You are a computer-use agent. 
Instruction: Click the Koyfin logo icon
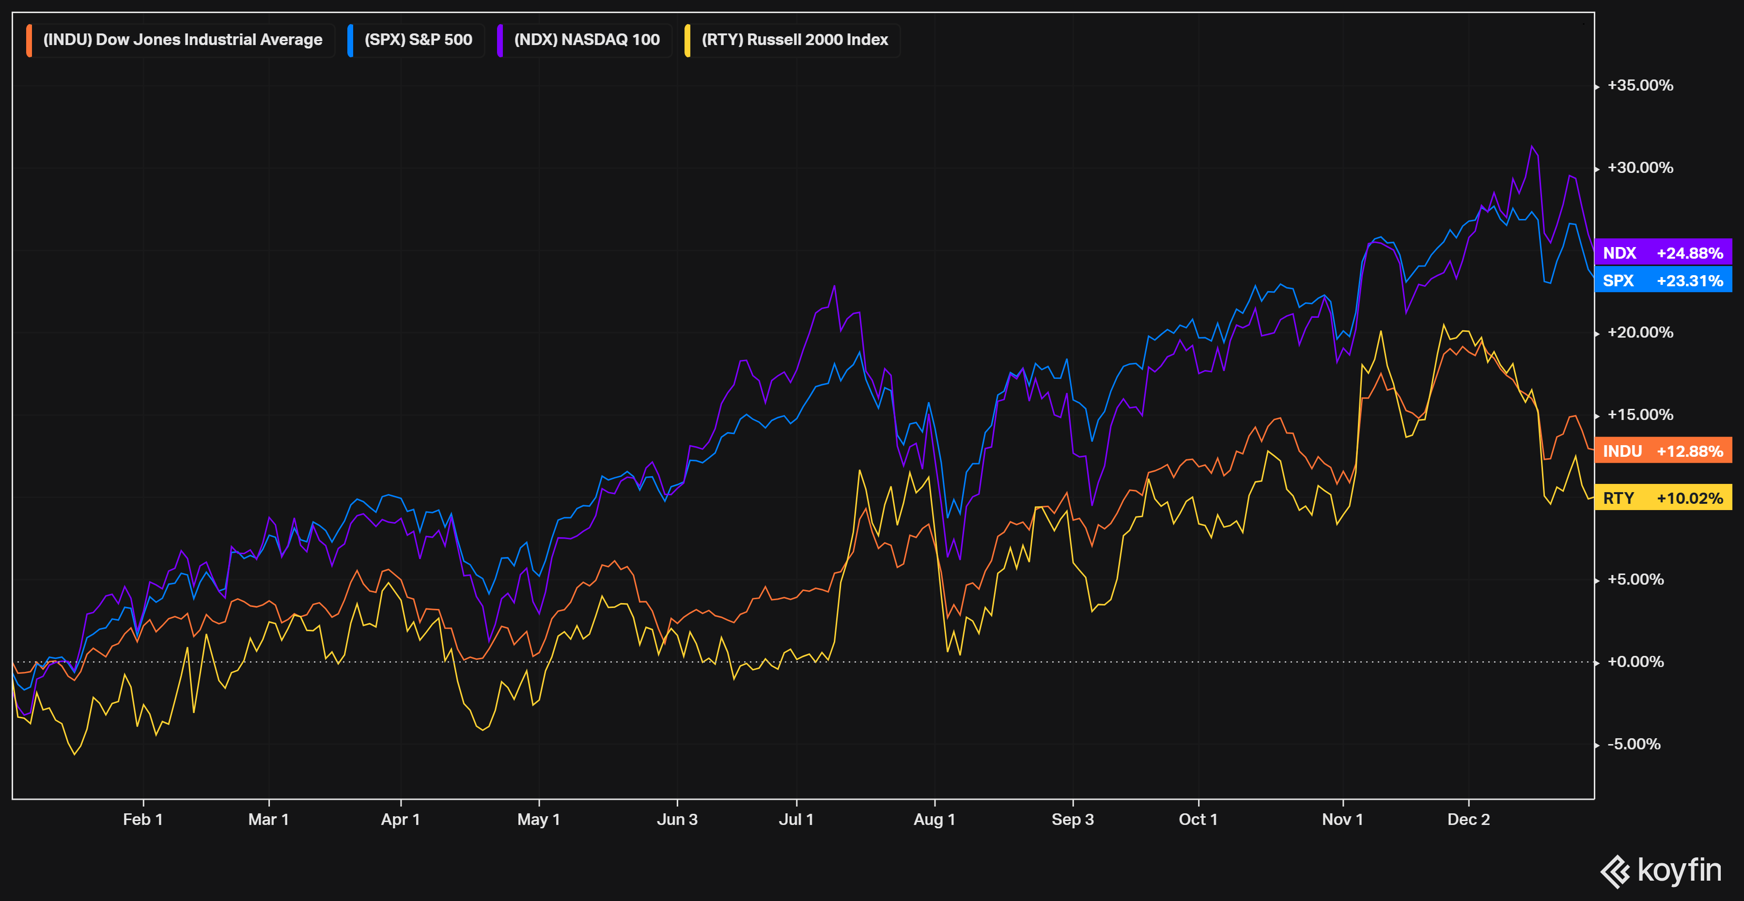(x=1615, y=871)
